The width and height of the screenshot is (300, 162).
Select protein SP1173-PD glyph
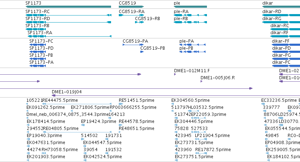coord(38,52)
